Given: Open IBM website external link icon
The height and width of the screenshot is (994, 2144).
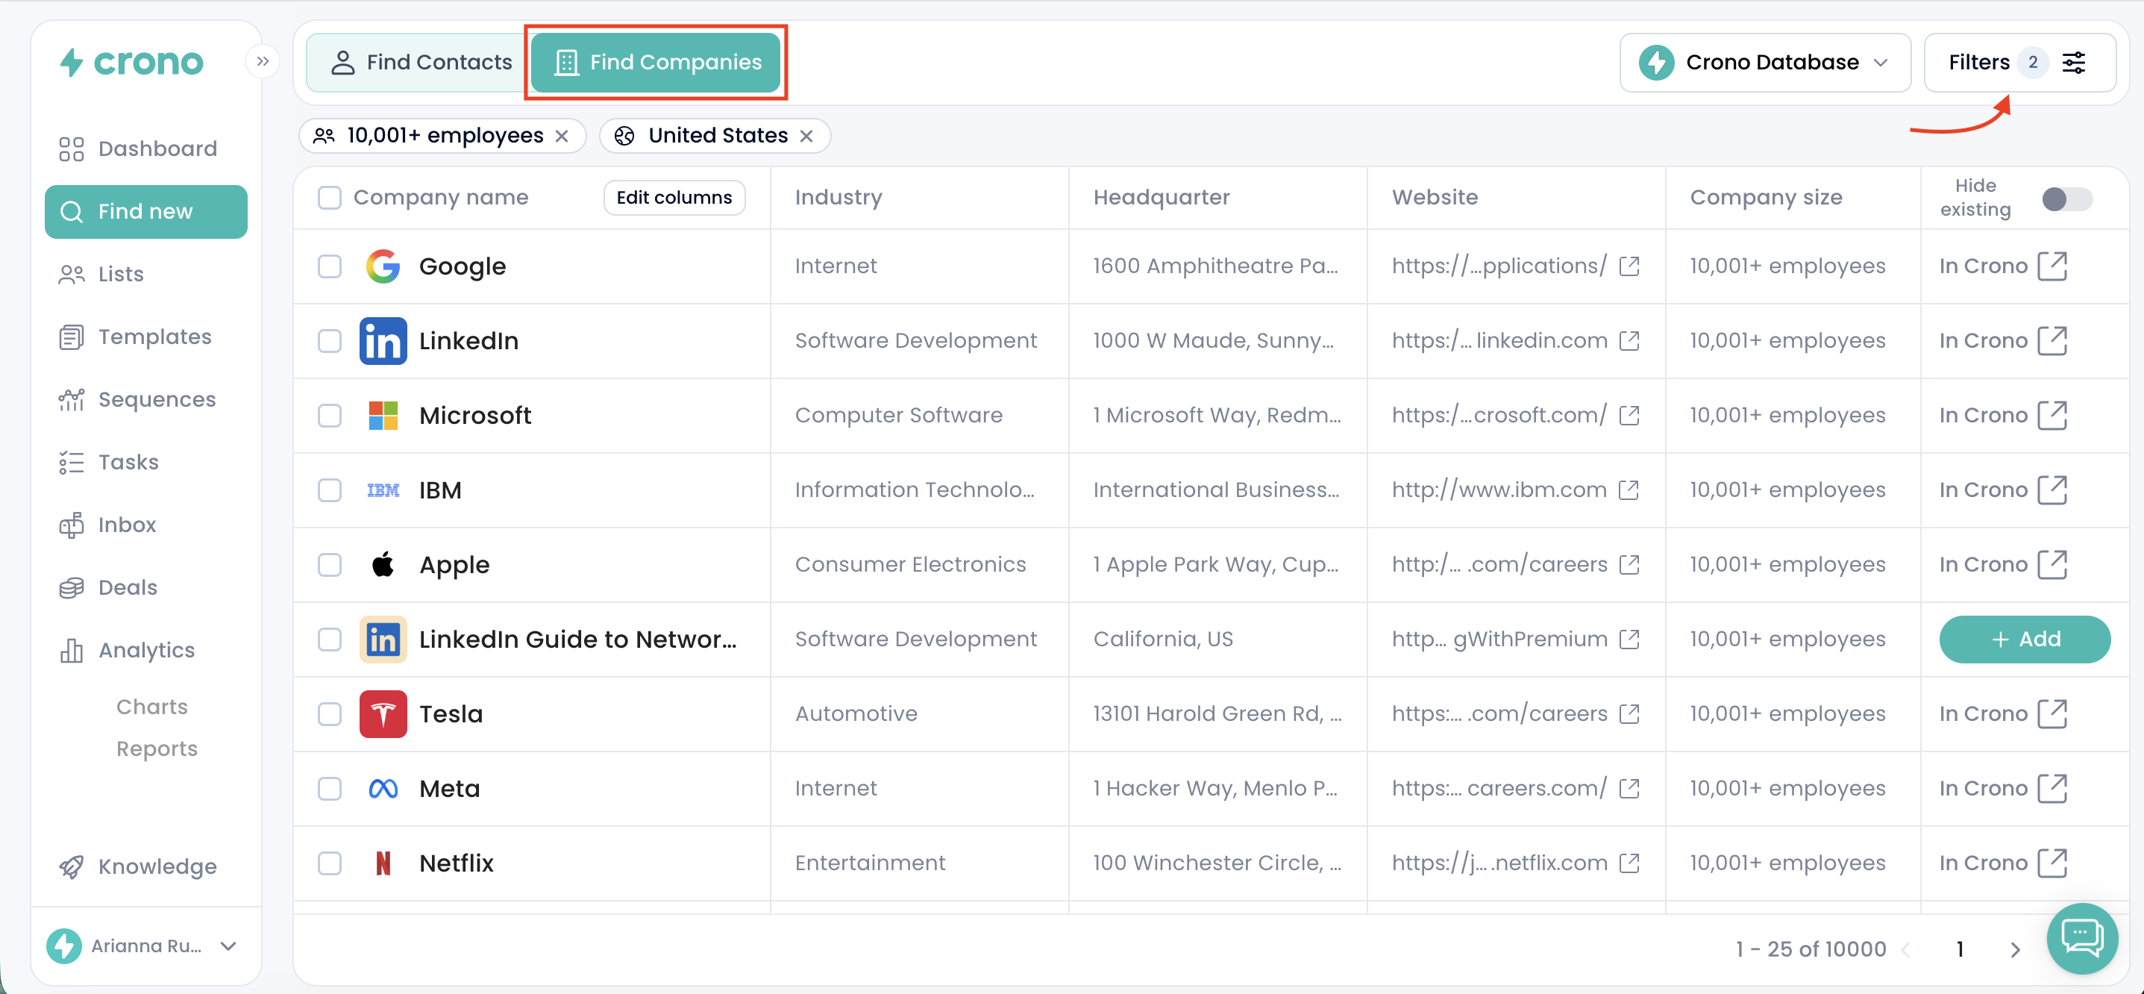Looking at the screenshot, I should point(1629,490).
